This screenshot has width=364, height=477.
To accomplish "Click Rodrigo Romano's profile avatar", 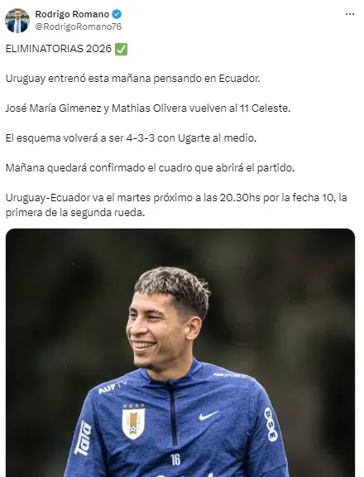I will tap(17, 21).
